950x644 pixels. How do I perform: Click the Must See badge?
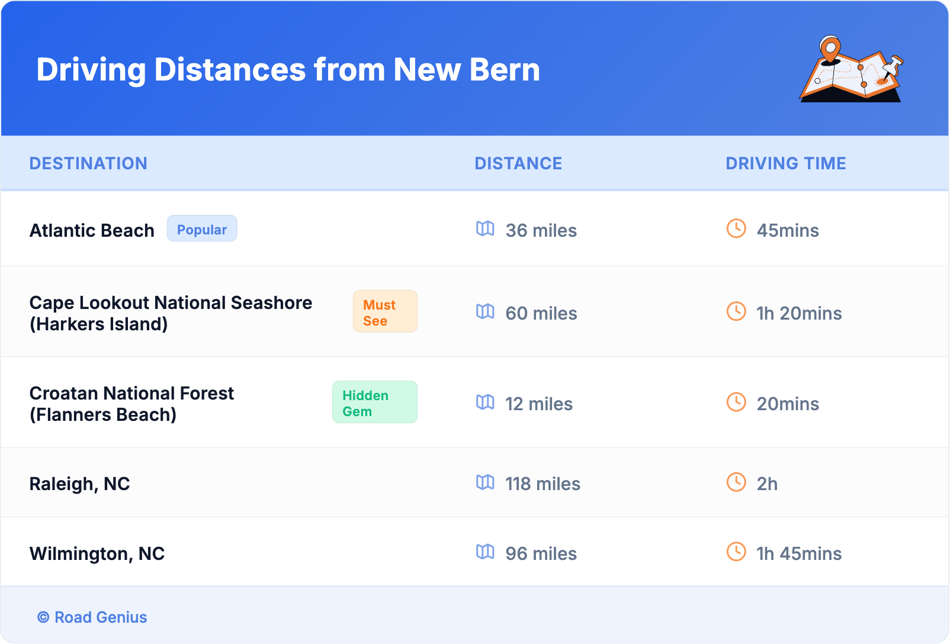point(385,312)
